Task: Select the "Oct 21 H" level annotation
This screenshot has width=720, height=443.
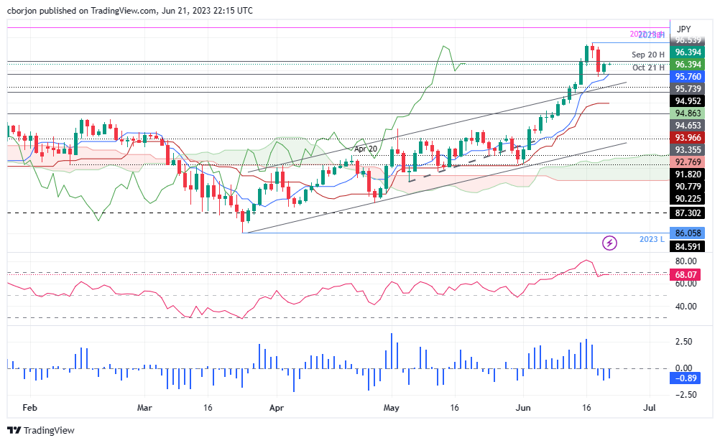Action: [x=648, y=68]
